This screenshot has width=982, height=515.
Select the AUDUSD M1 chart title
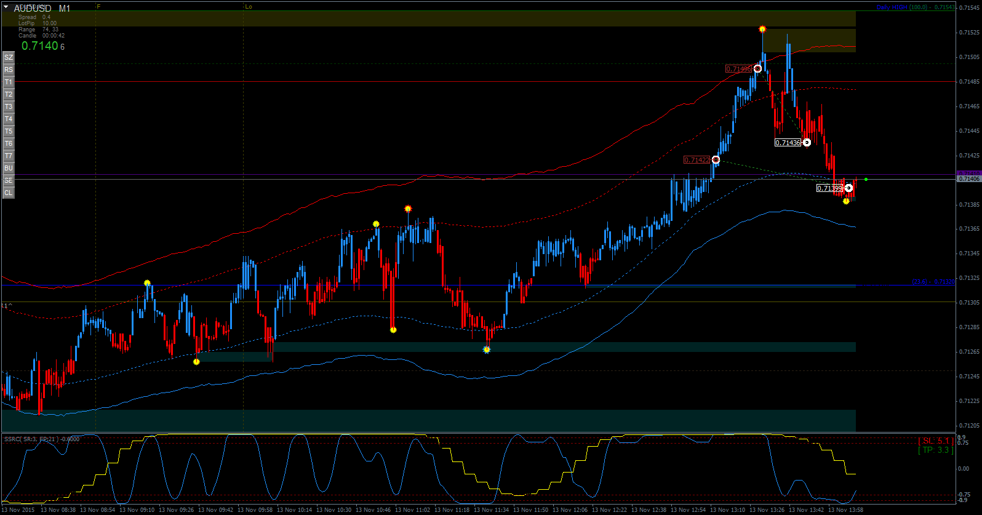tap(42, 9)
